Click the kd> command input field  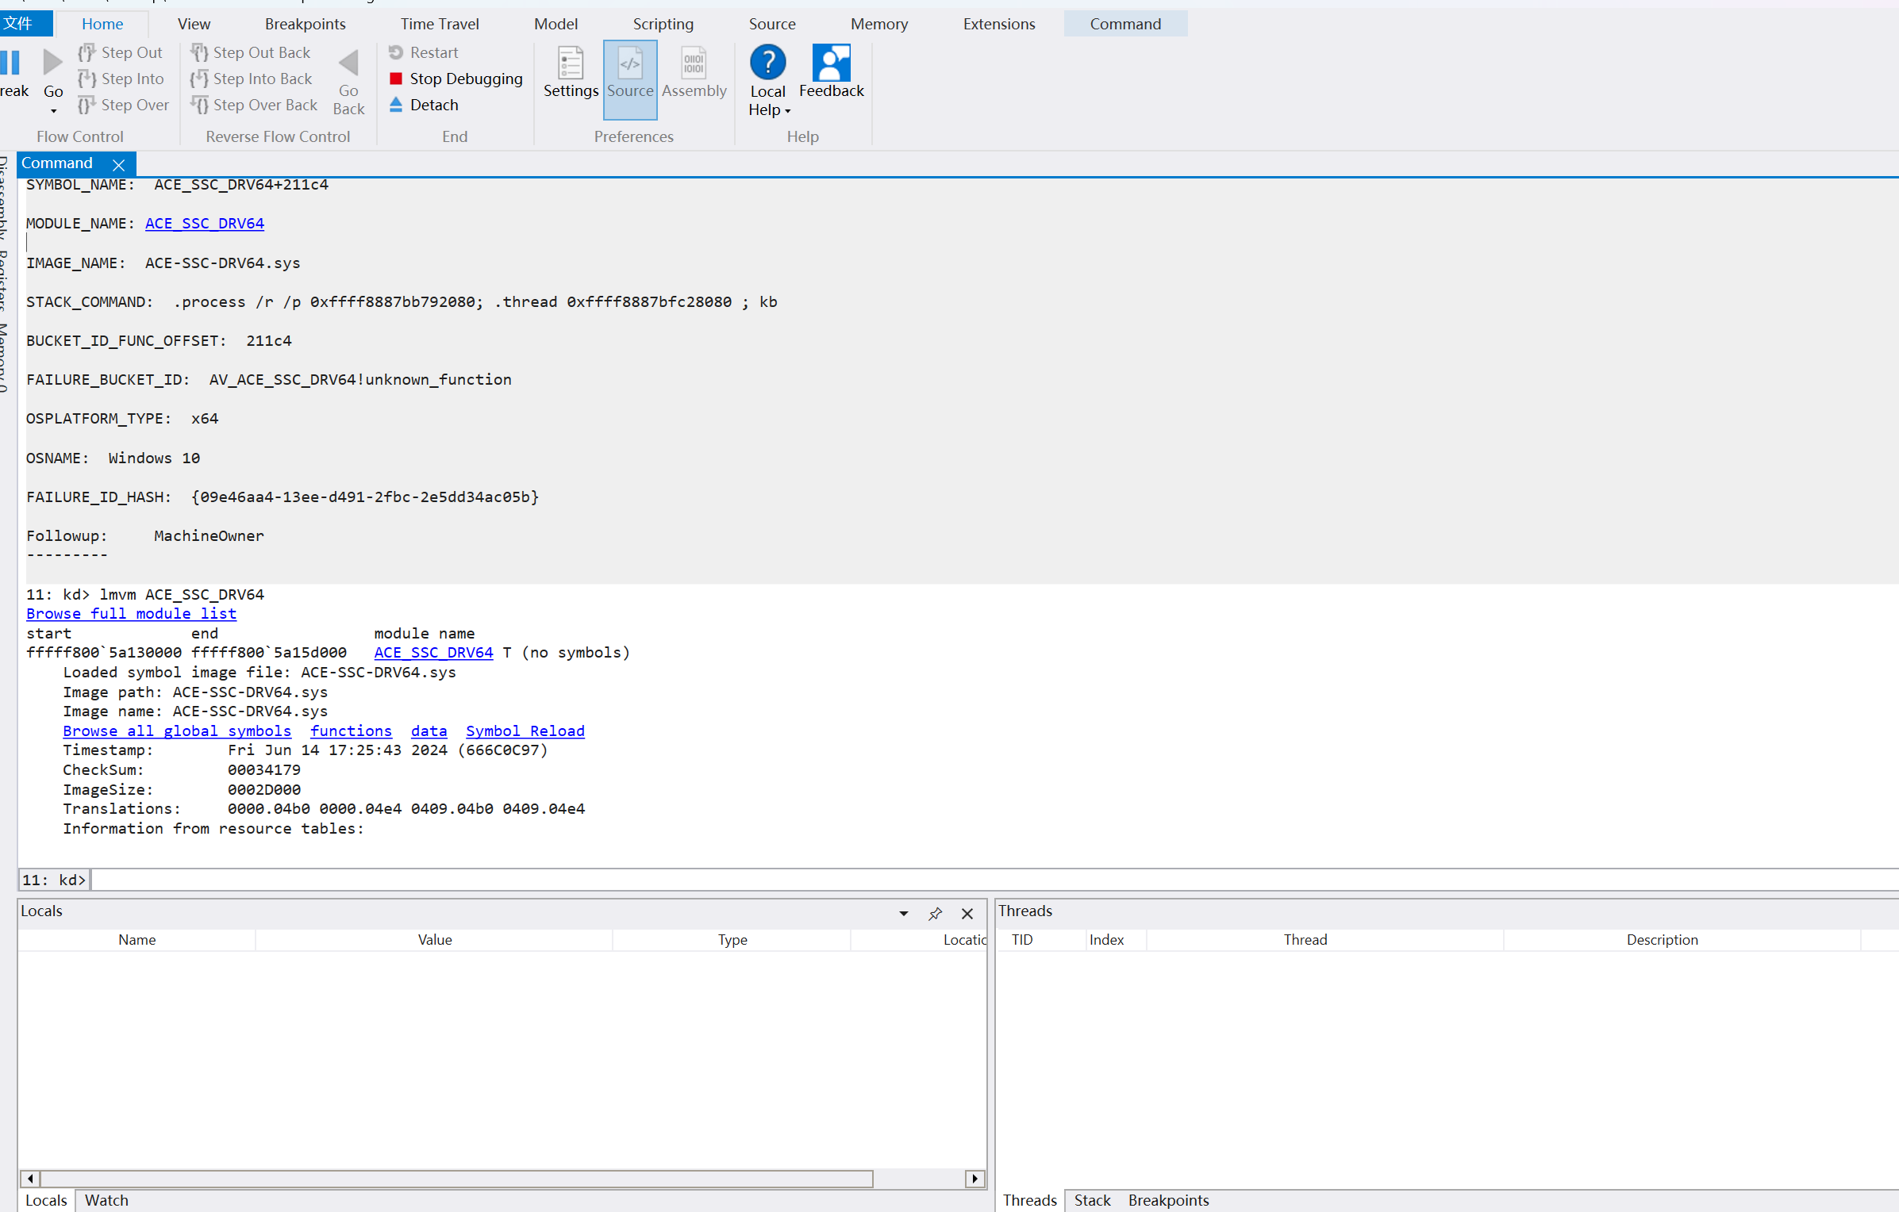(994, 880)
